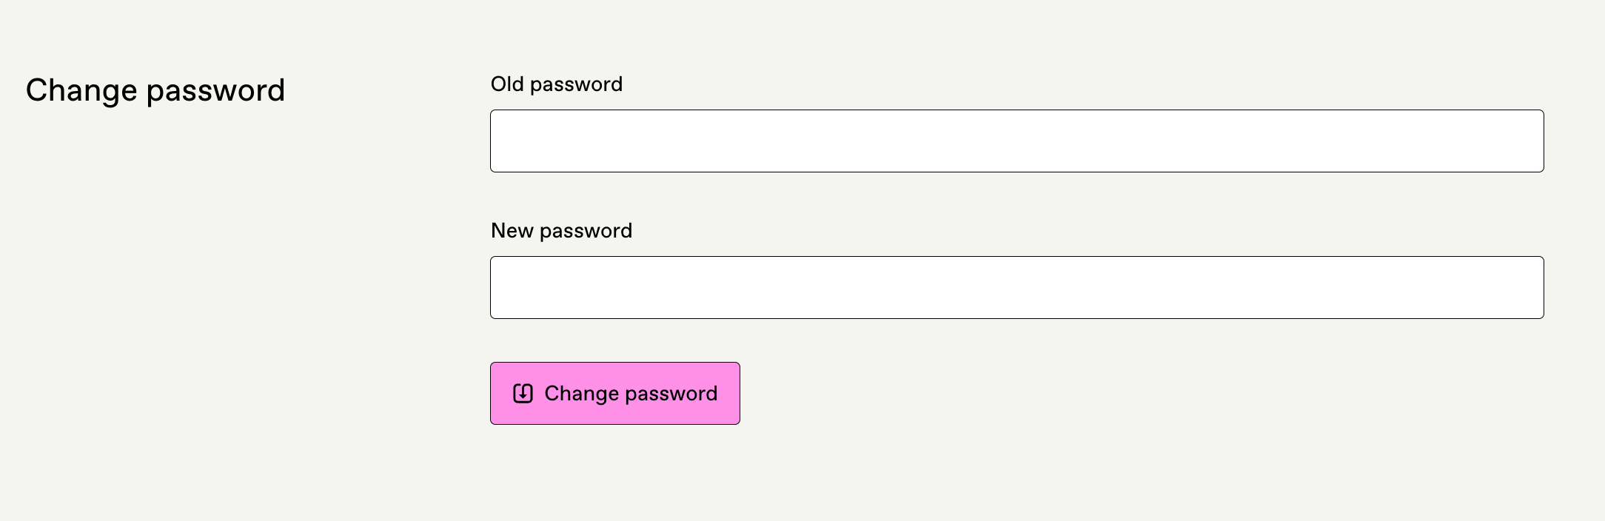Click the New password label text
The width and height of the screenshot is (1605, 521).
(561, 231)
